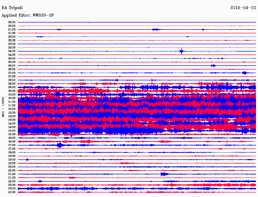Click the 01:30 time label
Viewport: 258px width, 197px height.
pyautogui.click(x=12, y=33)
